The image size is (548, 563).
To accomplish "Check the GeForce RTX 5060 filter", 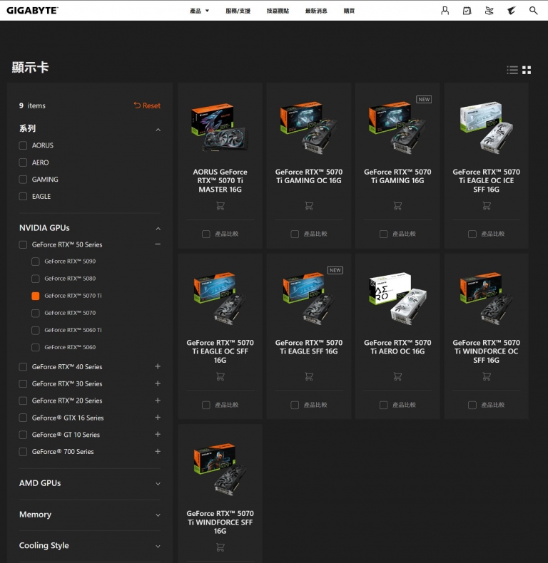I will (36, 347).
